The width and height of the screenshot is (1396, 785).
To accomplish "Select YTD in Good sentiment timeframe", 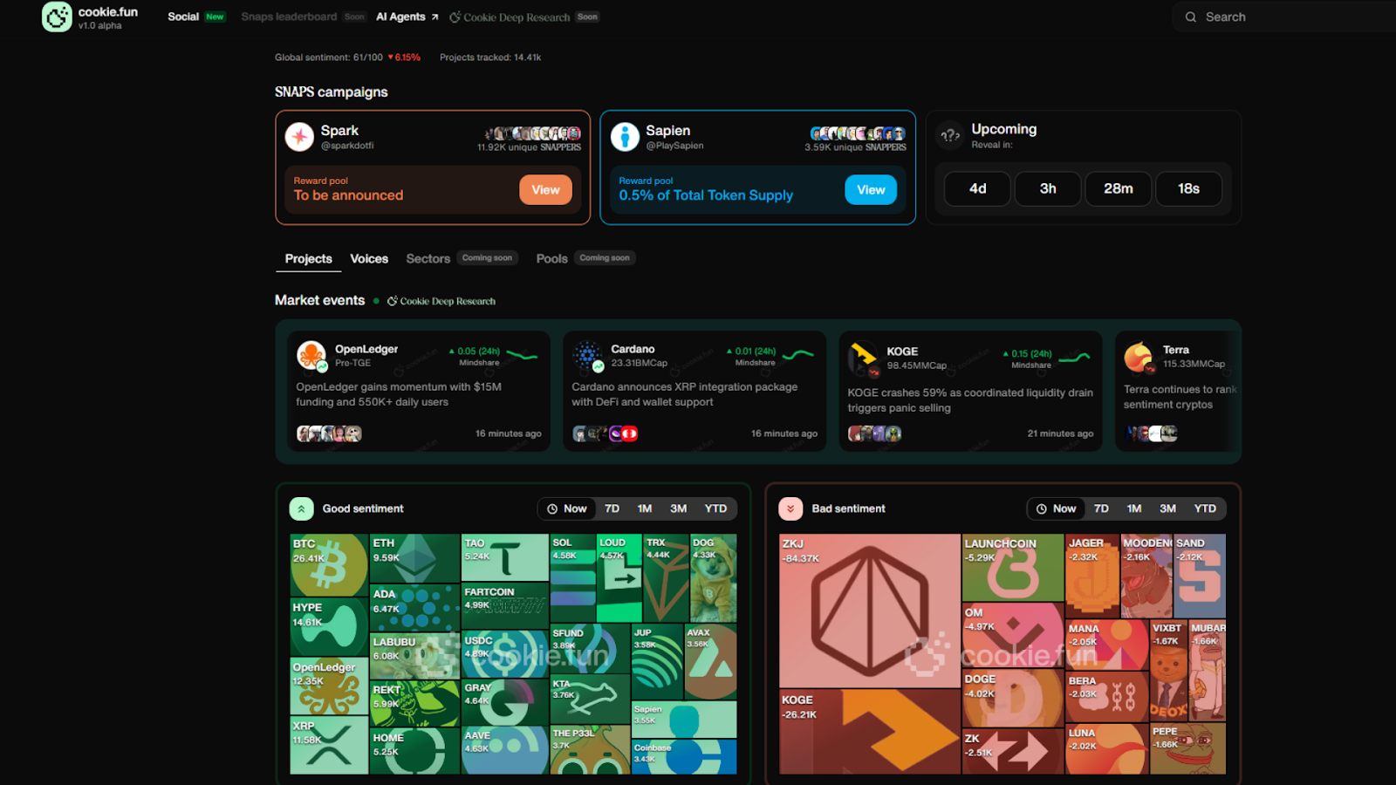I will [715, 509].
